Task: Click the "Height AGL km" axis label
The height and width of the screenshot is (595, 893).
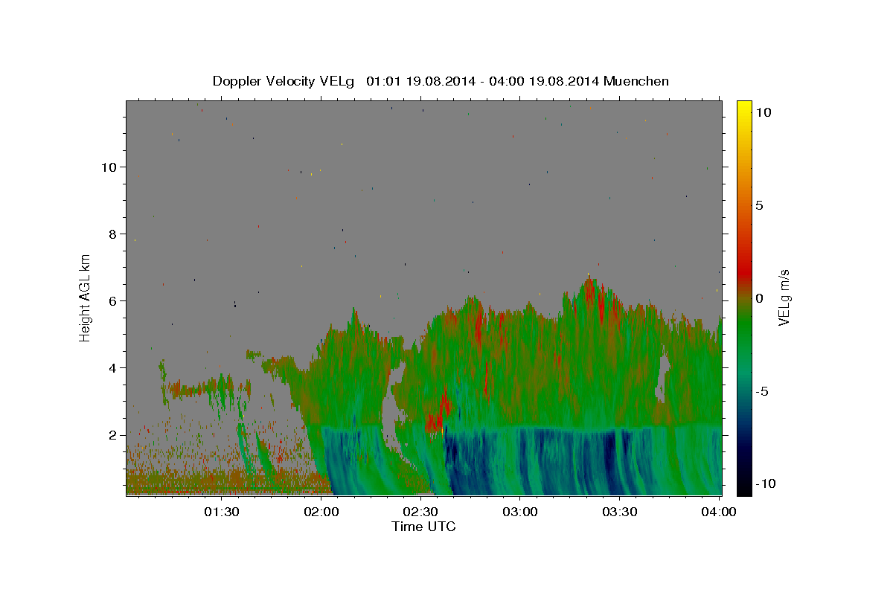Action: click(86, 297)
